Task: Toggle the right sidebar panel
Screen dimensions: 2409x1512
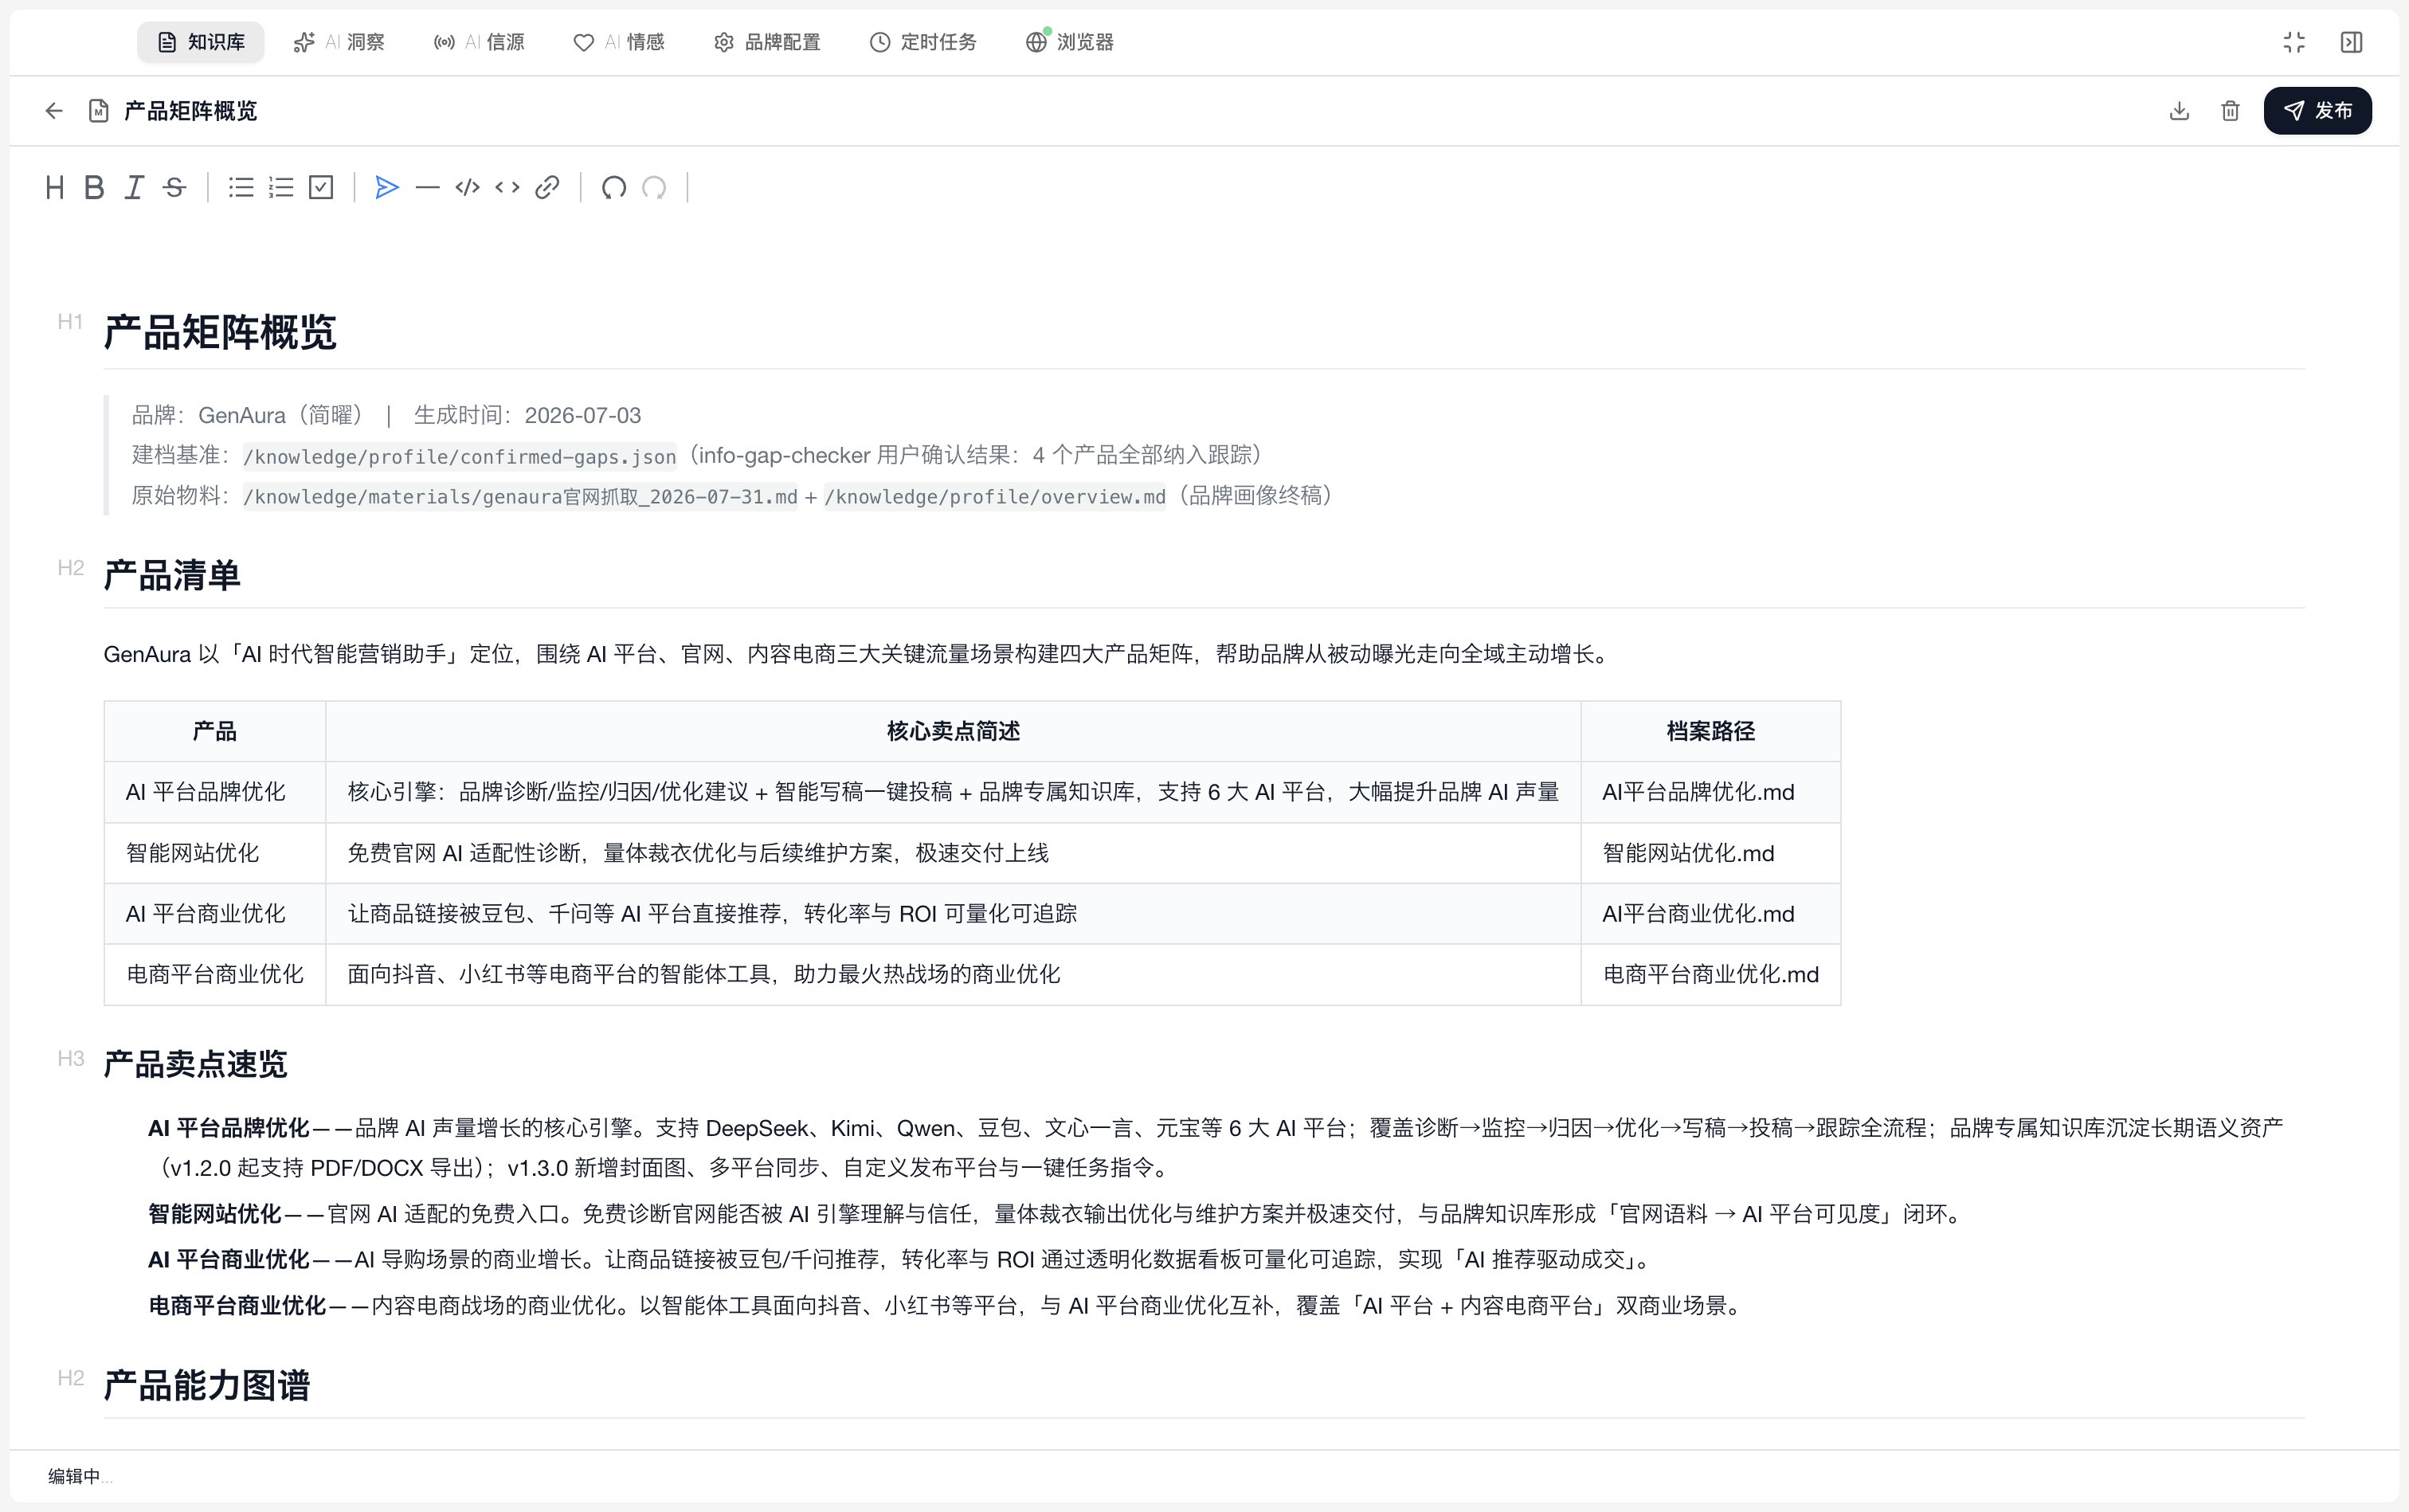Action: coord(2351,42)
